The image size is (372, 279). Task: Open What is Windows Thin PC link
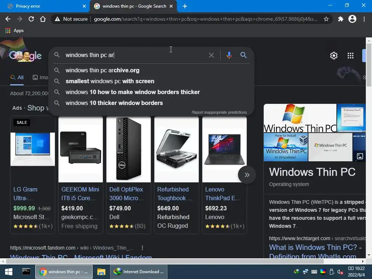point(315,252)
